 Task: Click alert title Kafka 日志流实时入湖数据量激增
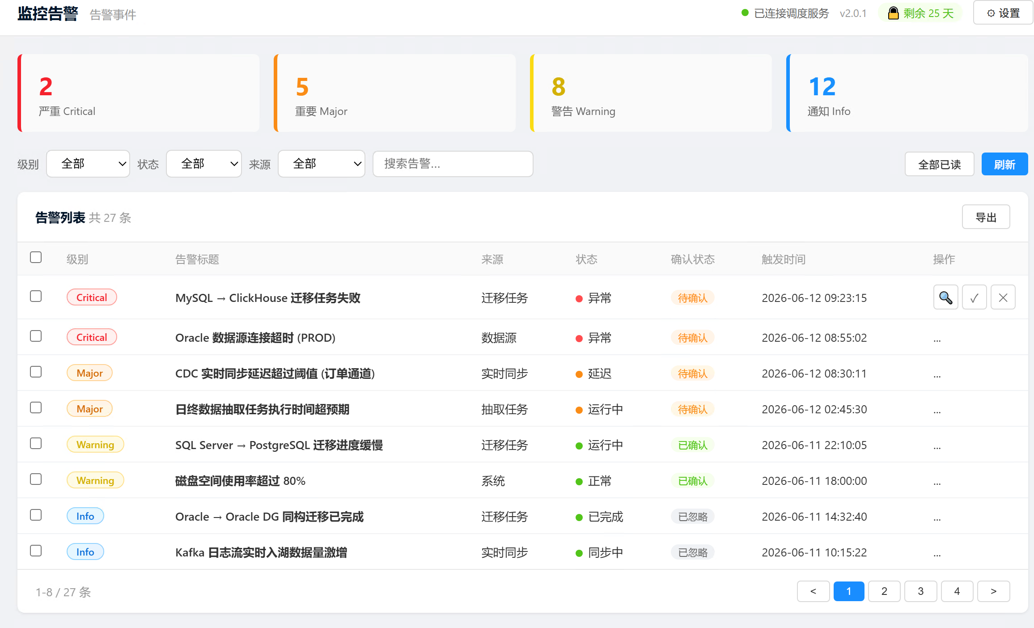click(261, 552)
